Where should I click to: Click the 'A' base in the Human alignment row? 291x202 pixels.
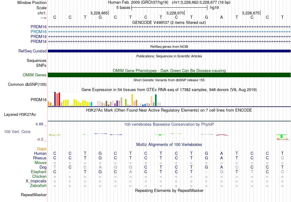click(221, 153)
